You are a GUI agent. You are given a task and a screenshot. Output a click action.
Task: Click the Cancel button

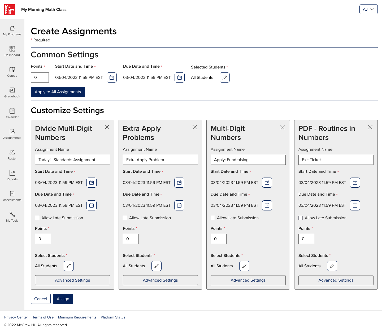pyautogui.click(x=41, y=299)
